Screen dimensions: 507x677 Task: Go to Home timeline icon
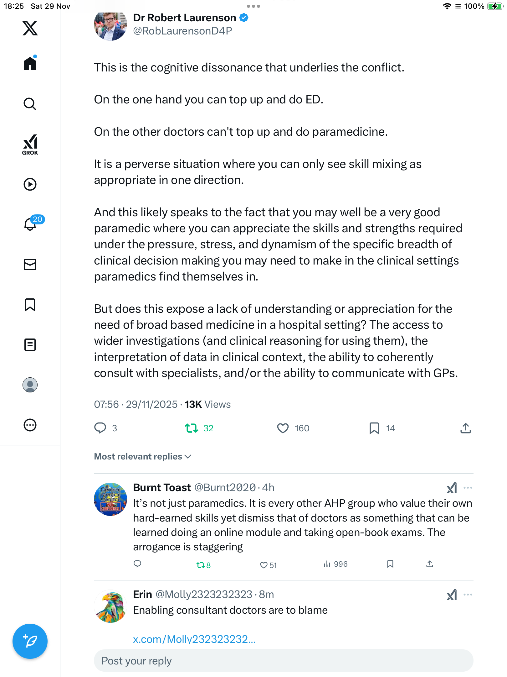coord(30,64)
